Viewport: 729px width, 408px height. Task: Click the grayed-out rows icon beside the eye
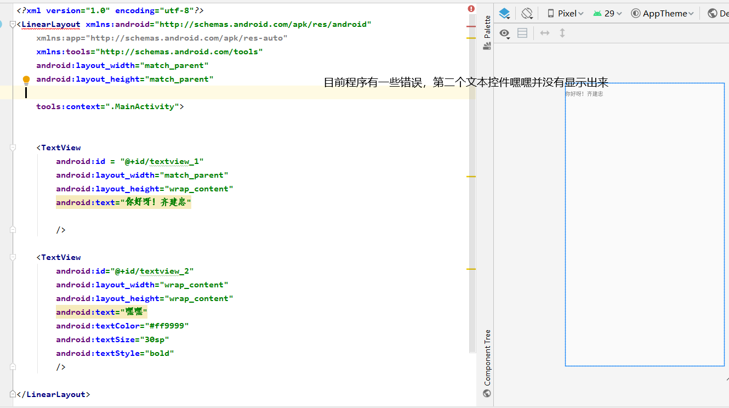[x=522, y=33]
